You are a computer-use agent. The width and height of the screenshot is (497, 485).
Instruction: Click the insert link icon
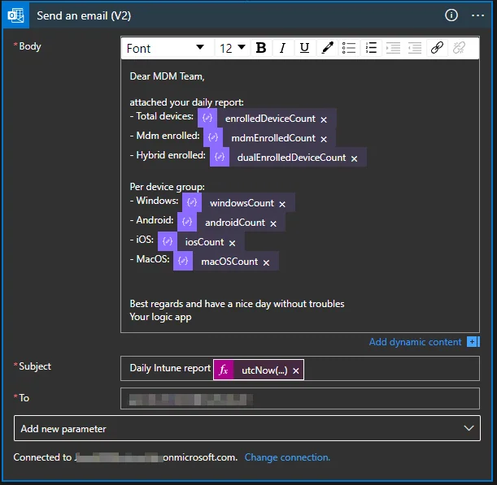(x=437, y=48)
